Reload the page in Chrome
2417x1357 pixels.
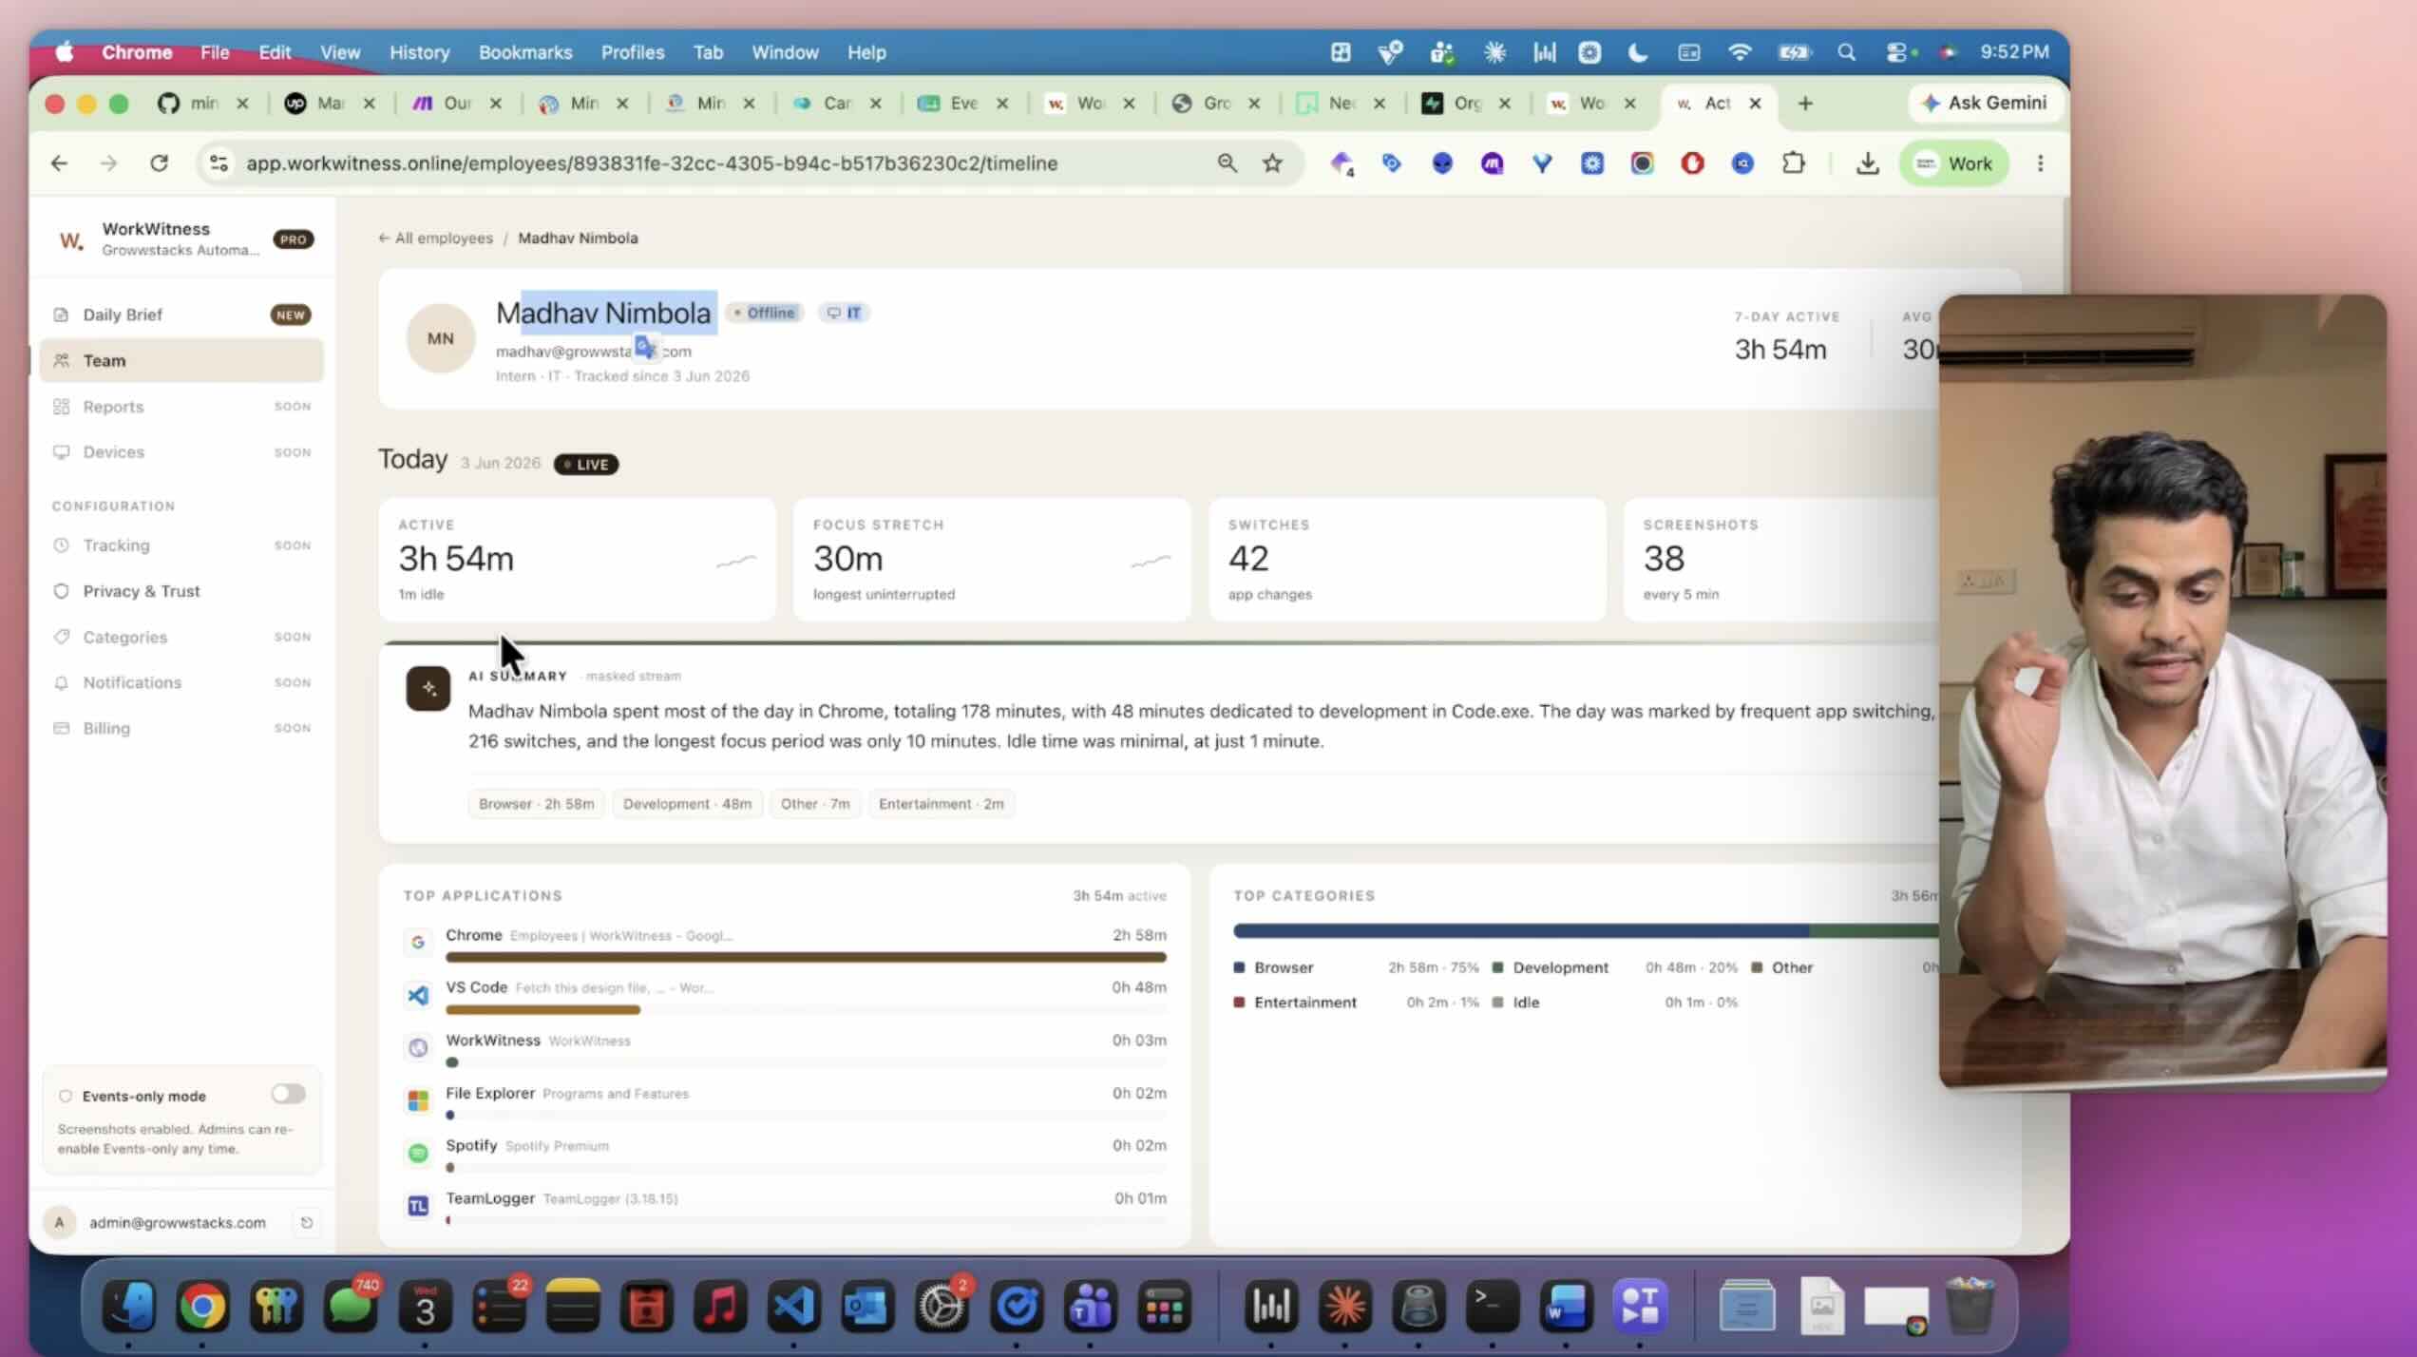click(x=159, y=163)
